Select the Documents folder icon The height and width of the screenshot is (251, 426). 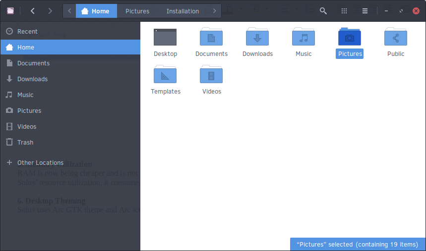(211, 37)
